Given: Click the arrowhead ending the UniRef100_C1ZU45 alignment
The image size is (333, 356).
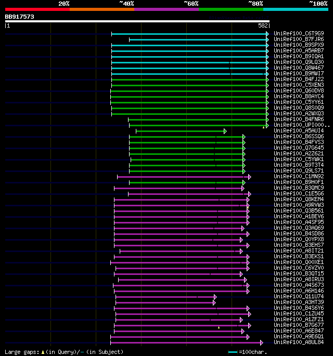Looking at the screenshot, I should point(250,314).
